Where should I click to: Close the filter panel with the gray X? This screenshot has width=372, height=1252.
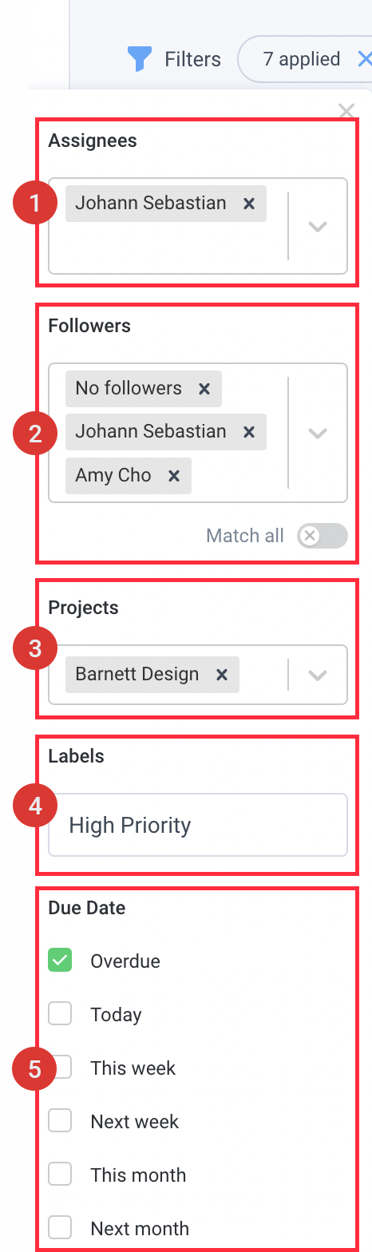pyautogui.click(x=346, y=110)
